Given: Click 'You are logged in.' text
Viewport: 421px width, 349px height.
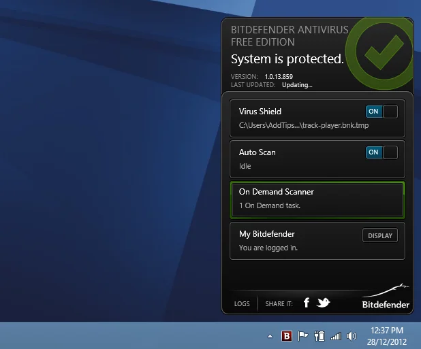Looking at the screenshot, I should point(268,248).
